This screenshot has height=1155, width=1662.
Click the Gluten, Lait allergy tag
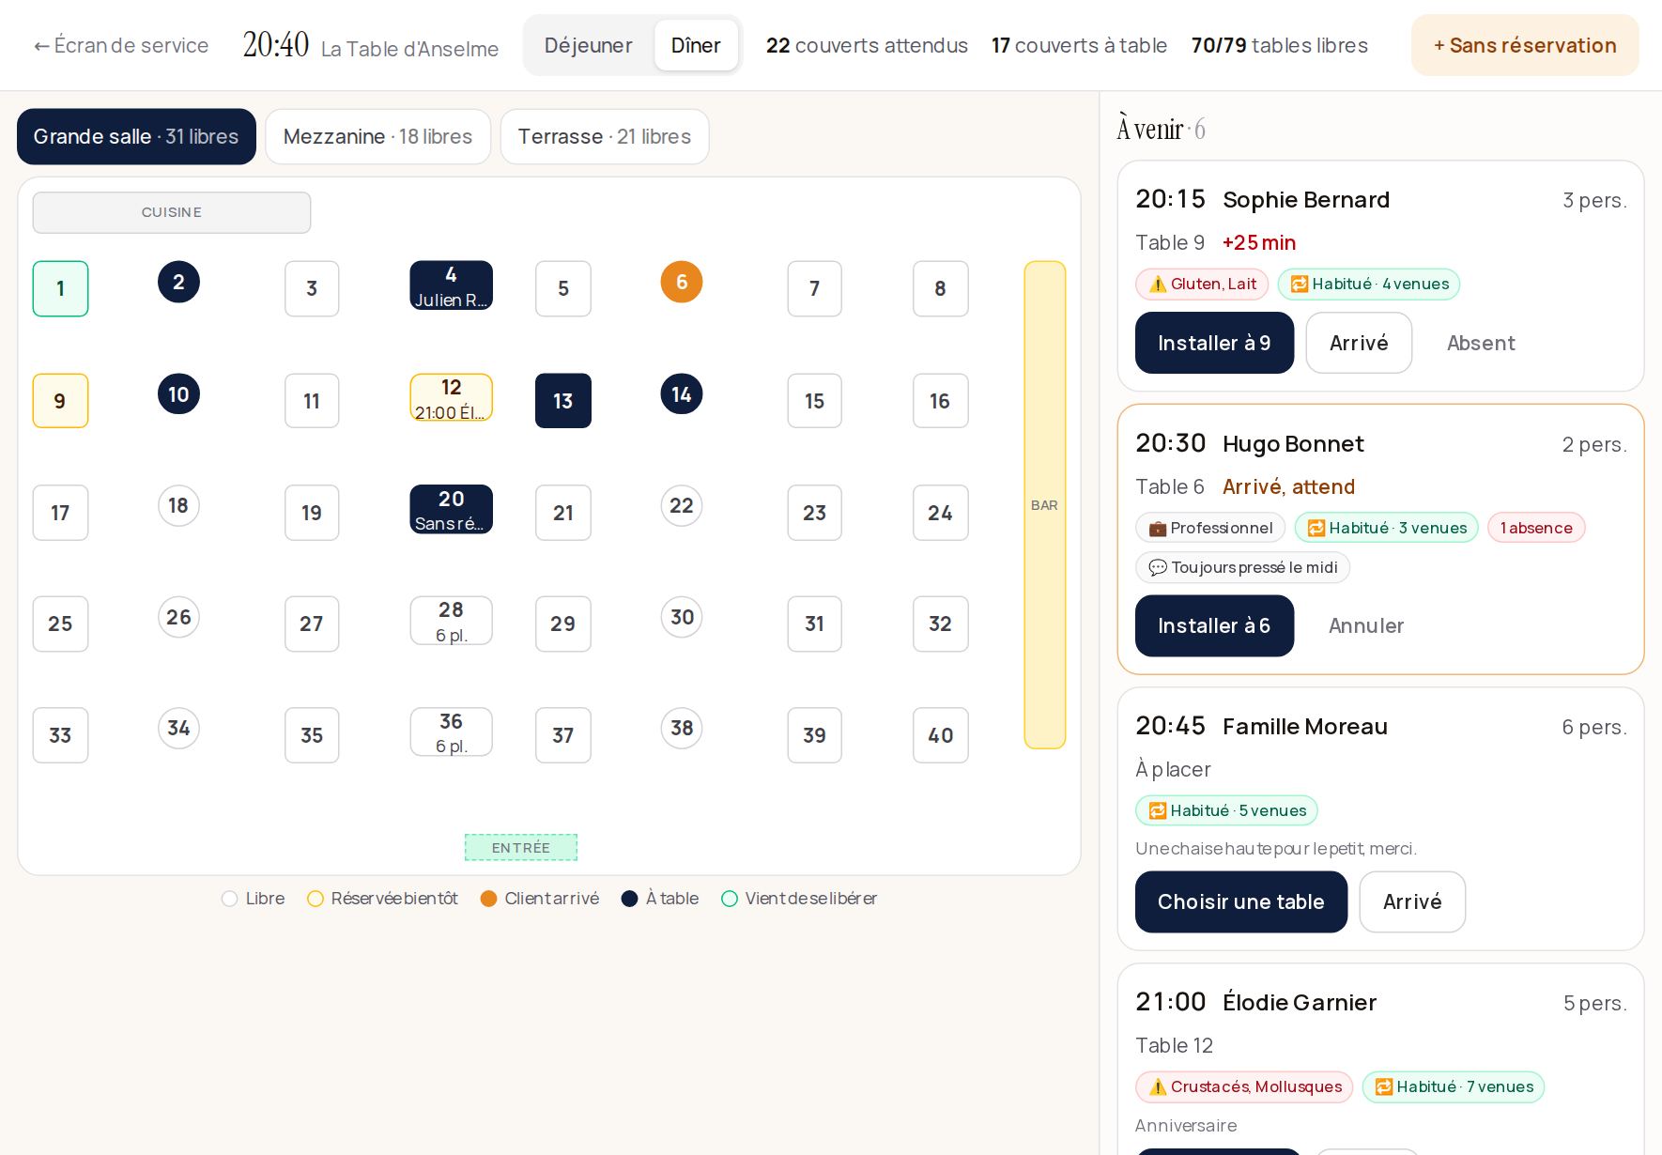tap(1202, 284)
